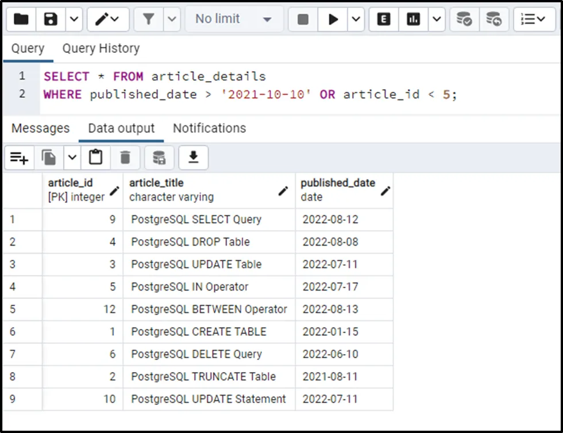This screenshot has width=563, height=433.
Task: Show the Notifications tab
Action: 209,128
